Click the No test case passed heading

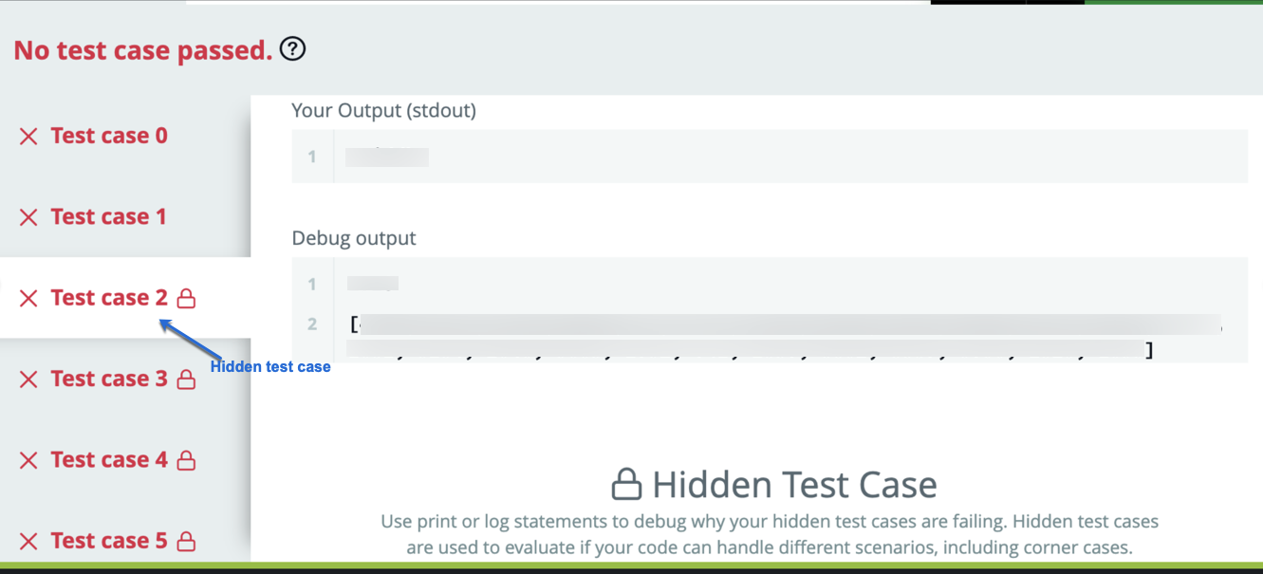point(143,50)
